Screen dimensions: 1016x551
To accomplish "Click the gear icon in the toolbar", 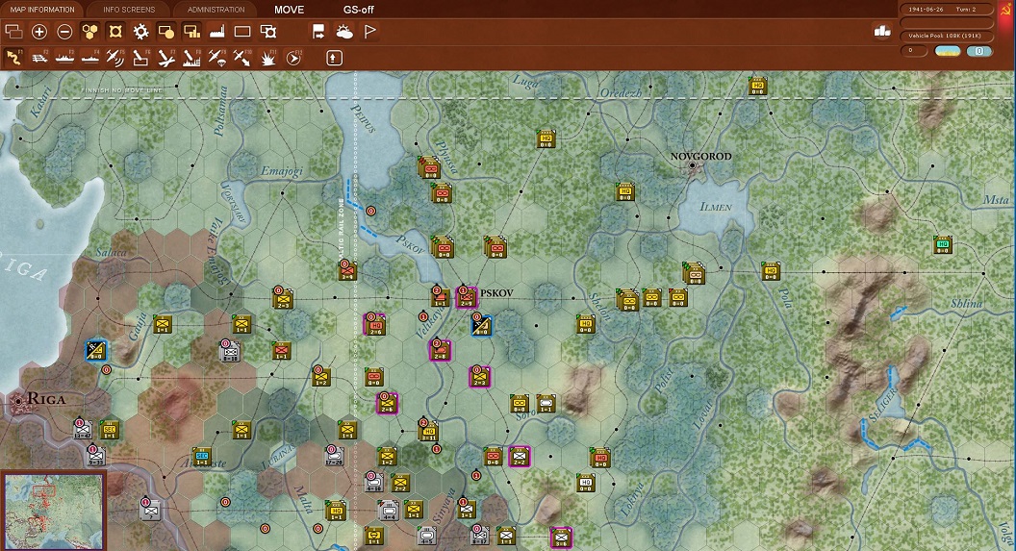I will pos(140,31).
